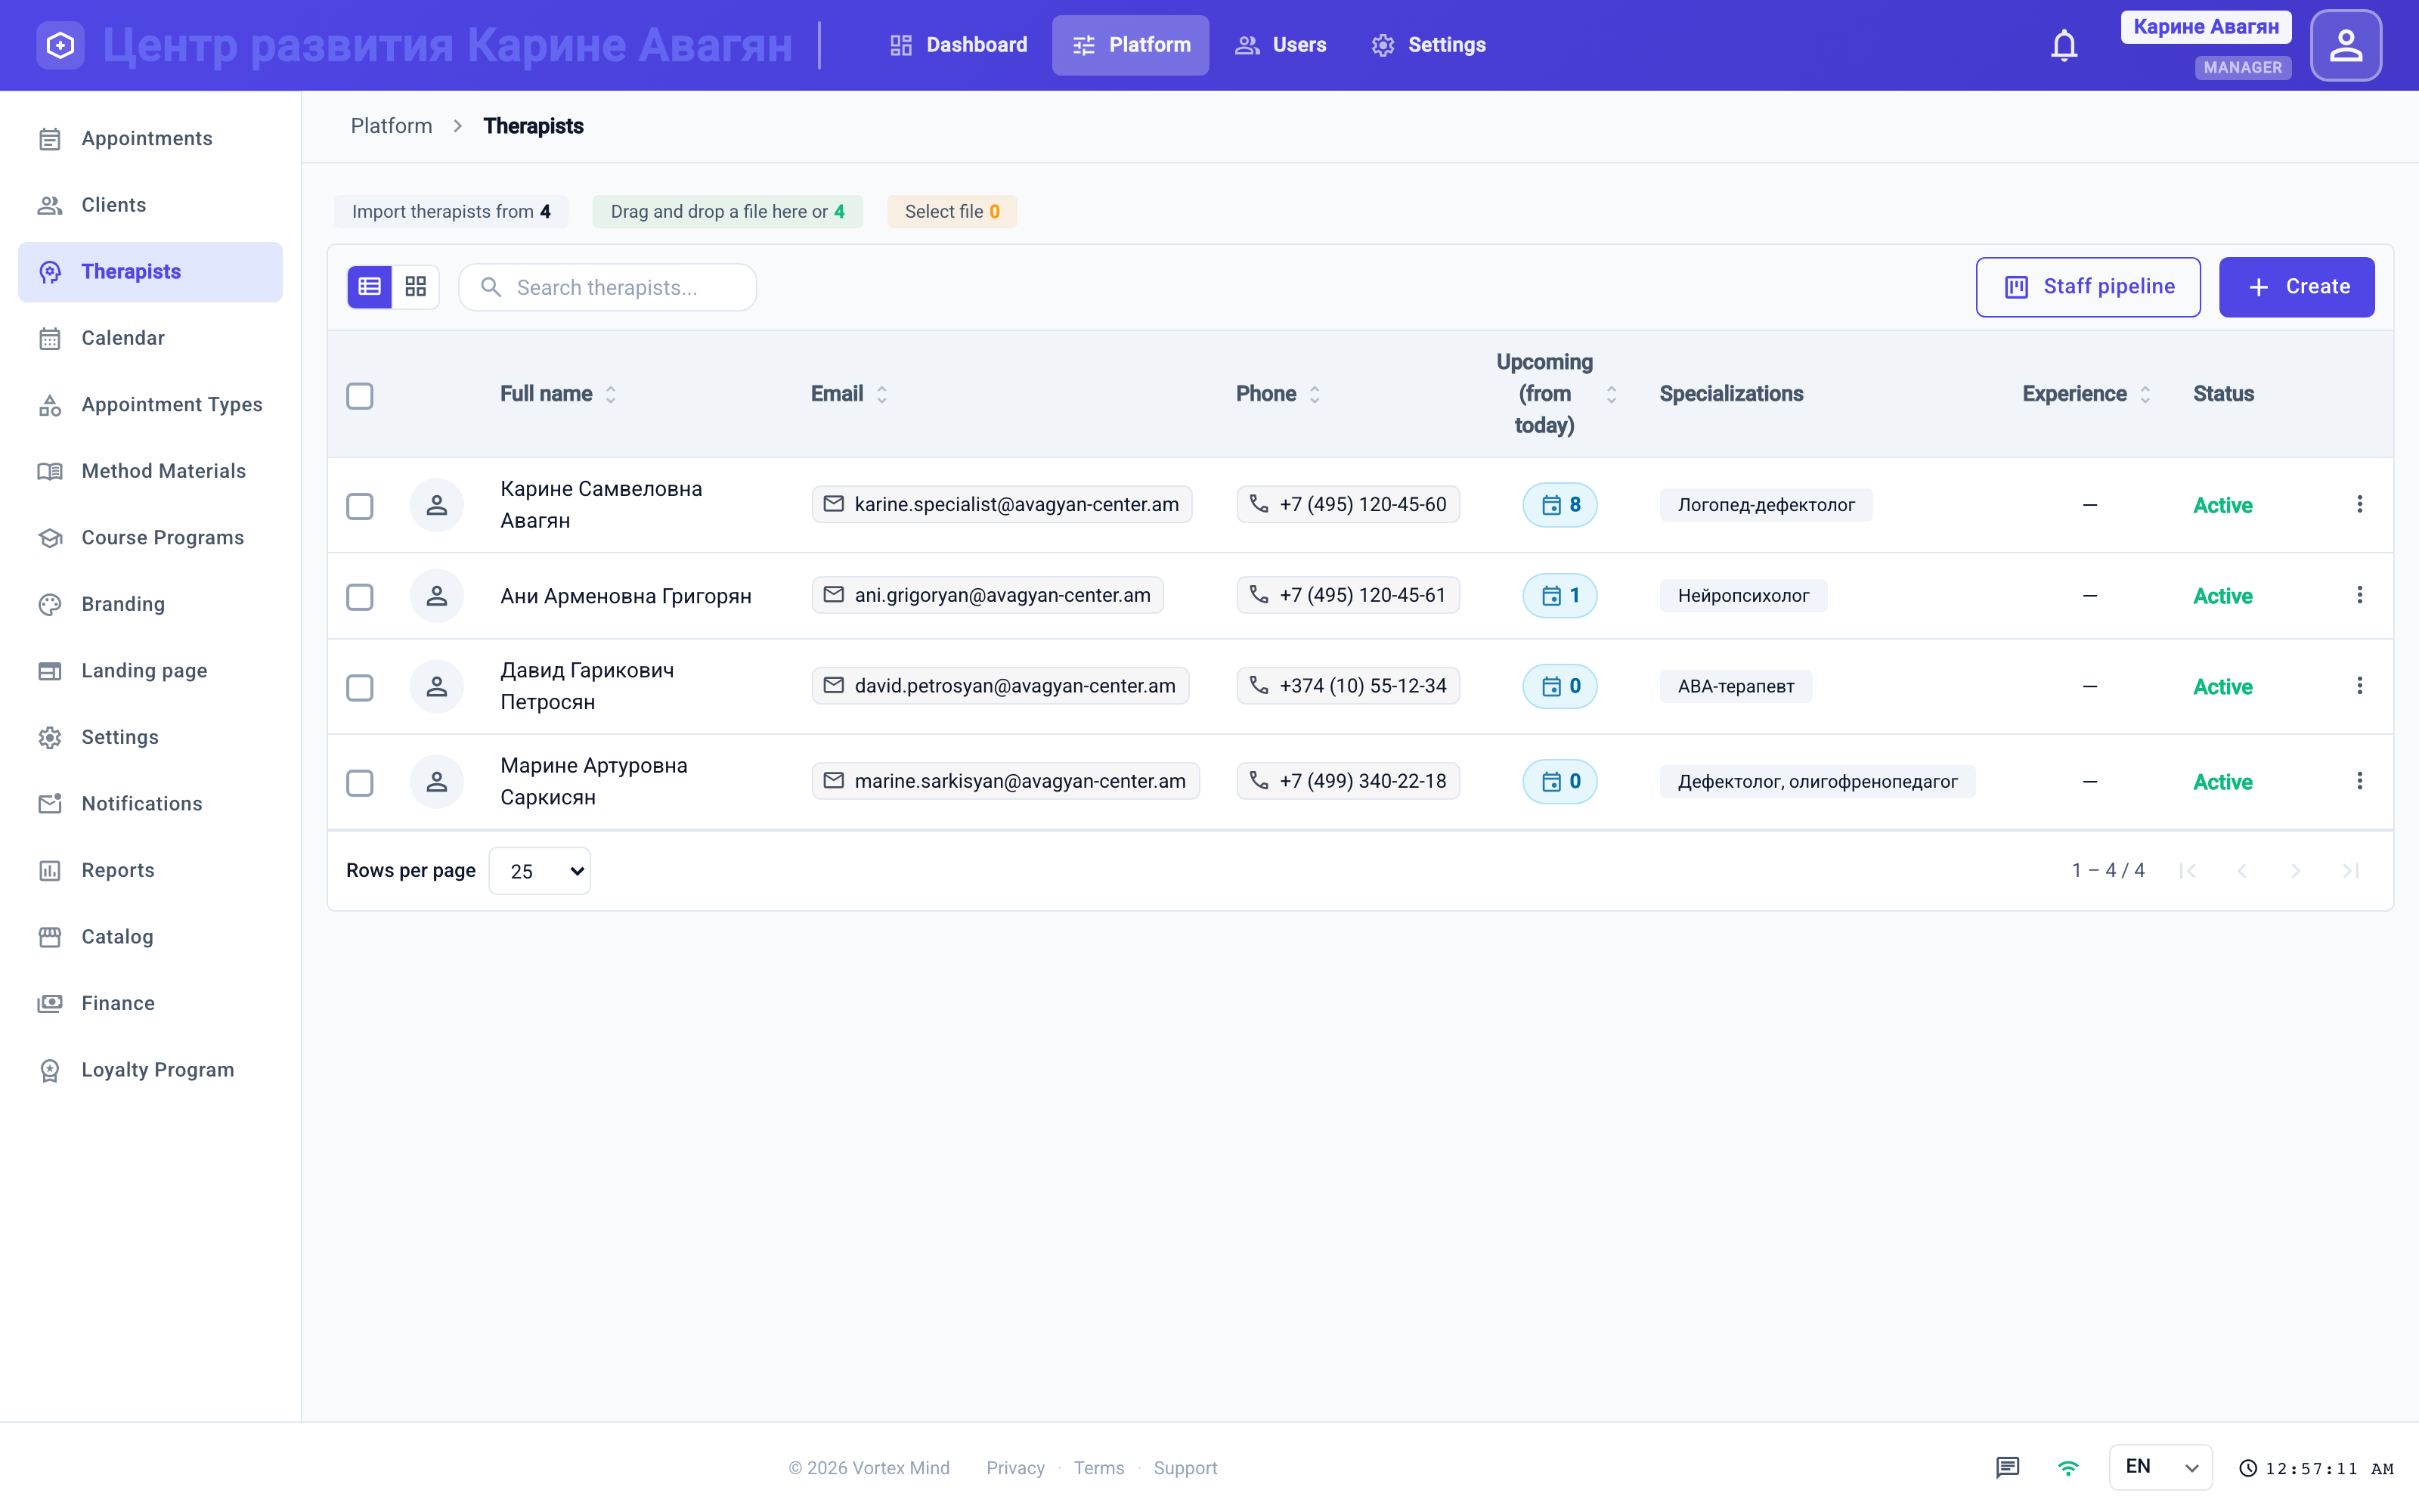Click upcoming appointments badge showing 8

point(1559,505)
